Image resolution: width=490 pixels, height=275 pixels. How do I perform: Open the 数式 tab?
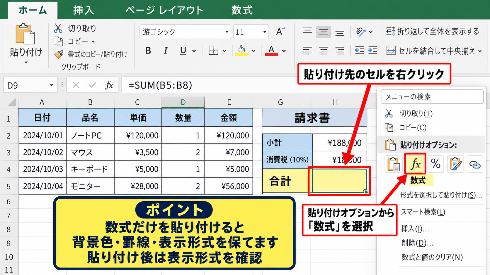[x=242, y=10]
